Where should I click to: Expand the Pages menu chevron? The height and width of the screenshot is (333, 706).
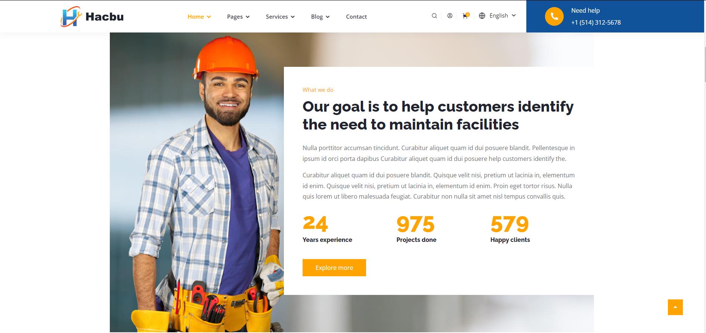coord(248,17)
